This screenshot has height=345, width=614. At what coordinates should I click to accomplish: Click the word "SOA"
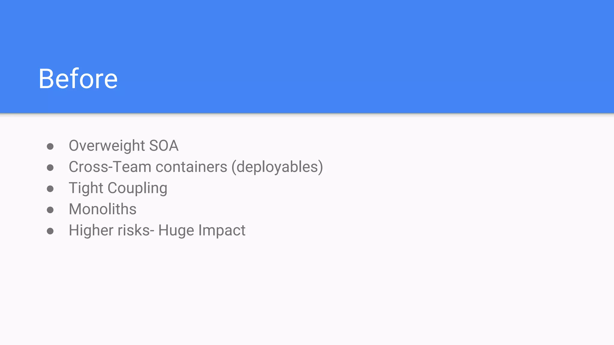[164, 146]
